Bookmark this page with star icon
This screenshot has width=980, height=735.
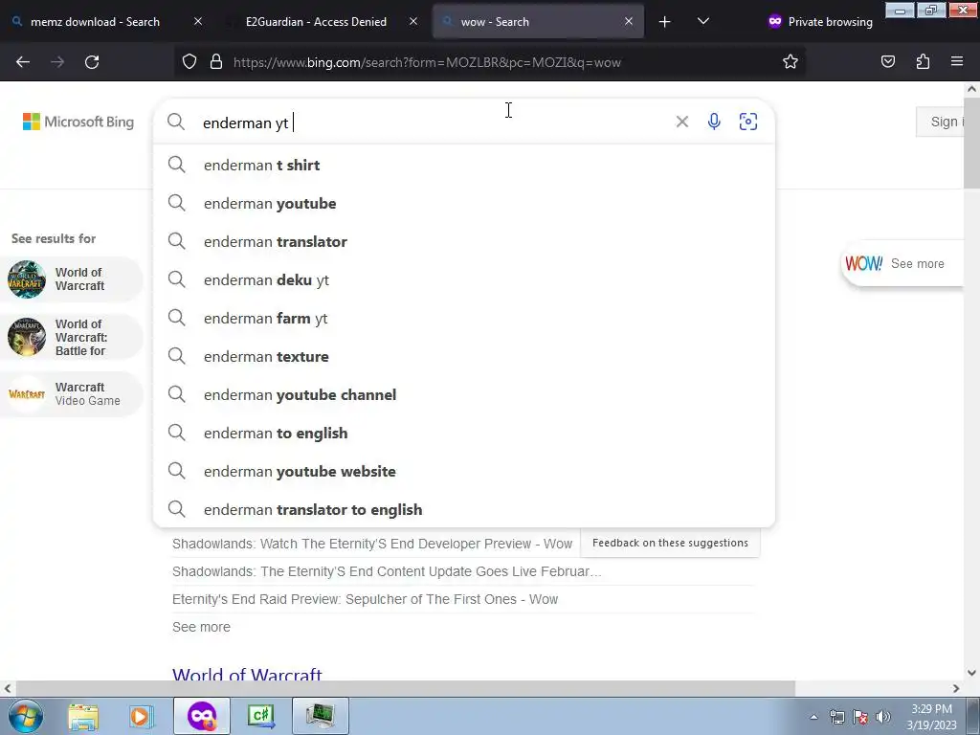click(x=790, y=62)
